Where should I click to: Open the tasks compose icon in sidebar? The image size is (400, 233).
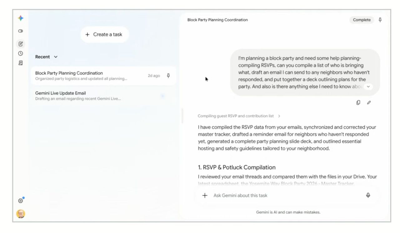pos(21,44)
